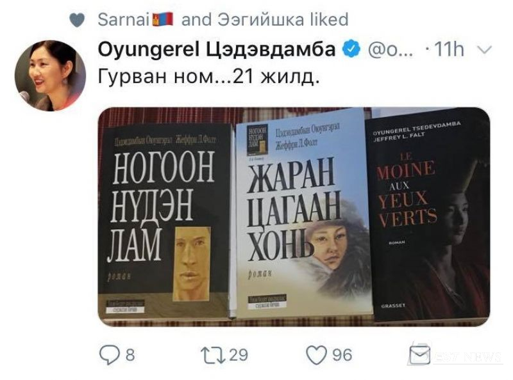Tap the Жаран цагаан хонь book cover

tap(304, 214)
